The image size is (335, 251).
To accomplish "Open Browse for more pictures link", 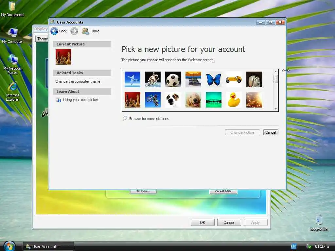I will (x=149, y=119).
